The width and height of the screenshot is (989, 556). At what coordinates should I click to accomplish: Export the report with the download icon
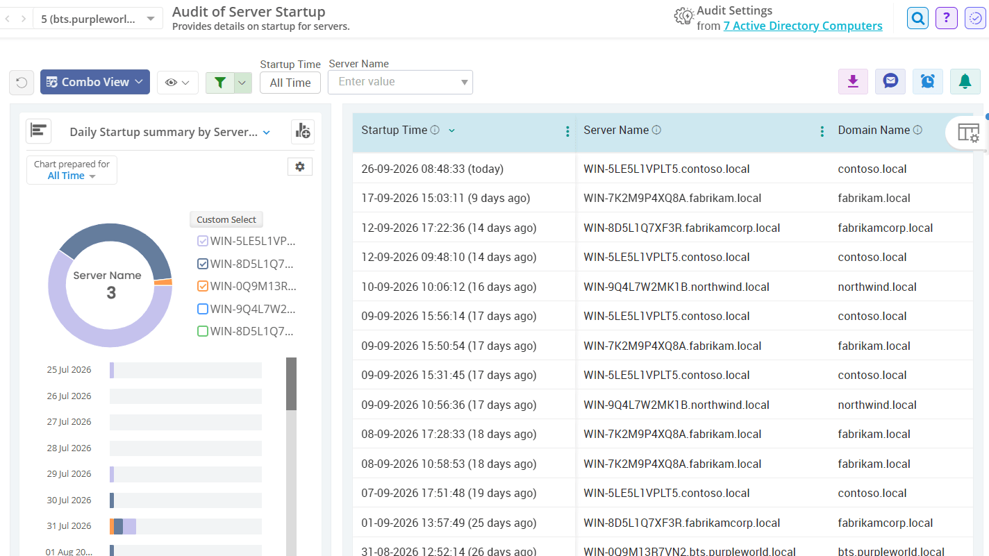coord(854,82)
